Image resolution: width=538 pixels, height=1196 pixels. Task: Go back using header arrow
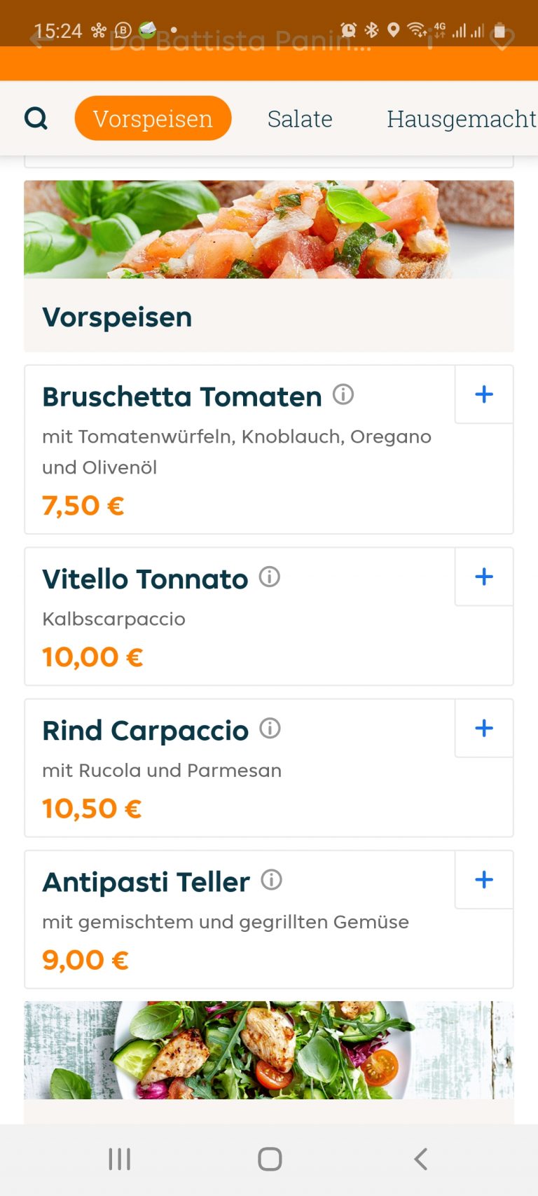pos(41,40)
